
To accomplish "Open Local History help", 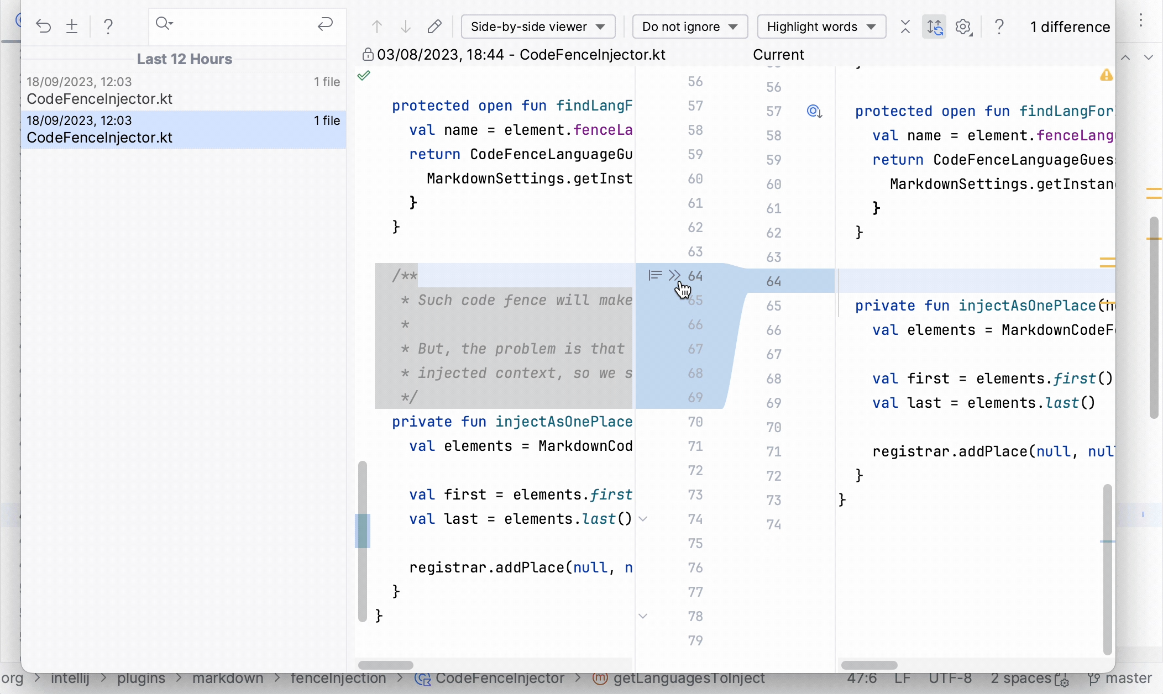I will click(x=108, y=26).
